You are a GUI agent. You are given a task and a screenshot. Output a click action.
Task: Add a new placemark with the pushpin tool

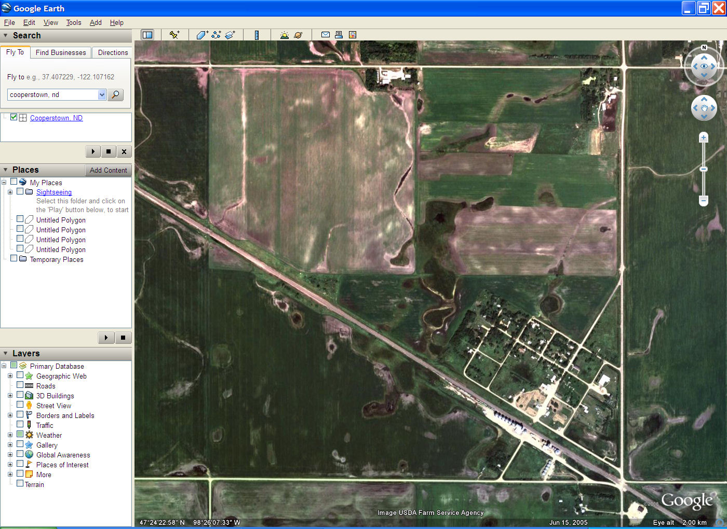[174, 35]
